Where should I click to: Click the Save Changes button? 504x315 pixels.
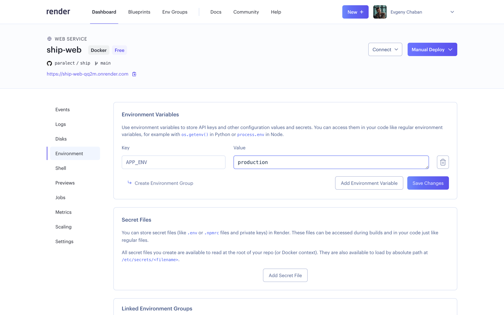[428, 183]
